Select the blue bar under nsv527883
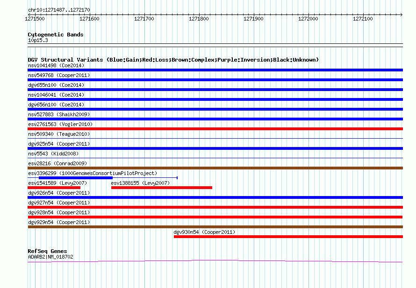 (x=215, y=119)
